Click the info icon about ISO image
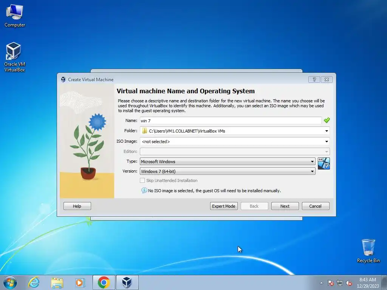387x290 pixels. click(144, 190)
